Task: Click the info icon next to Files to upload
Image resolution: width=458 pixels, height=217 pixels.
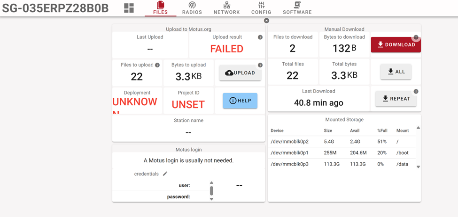Action: (157, 65)
